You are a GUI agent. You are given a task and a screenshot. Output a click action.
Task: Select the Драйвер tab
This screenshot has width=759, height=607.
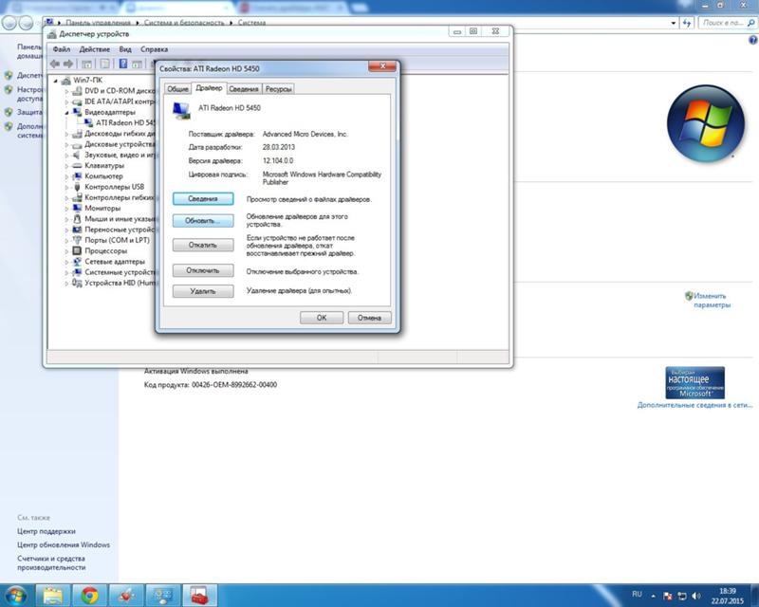209,88
